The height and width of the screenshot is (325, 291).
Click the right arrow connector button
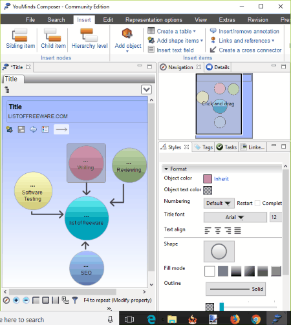pos(61,129)
